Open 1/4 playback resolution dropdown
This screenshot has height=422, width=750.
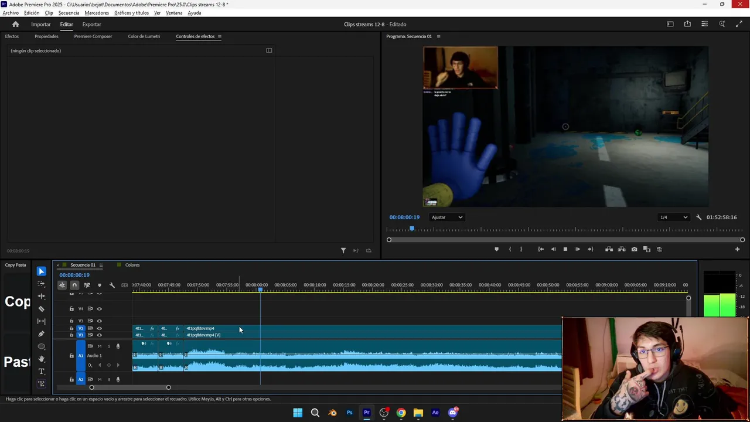coord(673,217)
